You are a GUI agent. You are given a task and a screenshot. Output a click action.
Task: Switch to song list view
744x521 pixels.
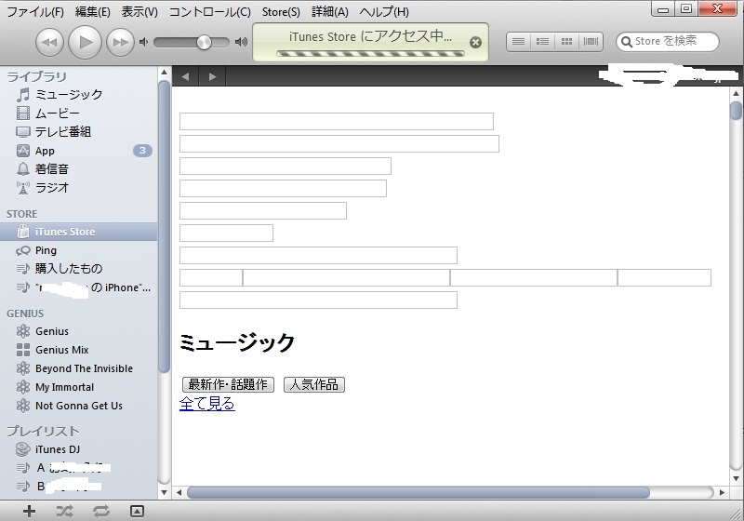[x=518, y=42]
